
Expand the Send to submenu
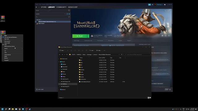point(12,48)
